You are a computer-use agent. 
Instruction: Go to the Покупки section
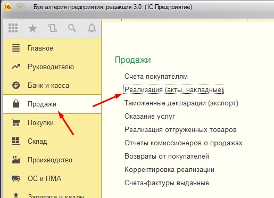52,122
